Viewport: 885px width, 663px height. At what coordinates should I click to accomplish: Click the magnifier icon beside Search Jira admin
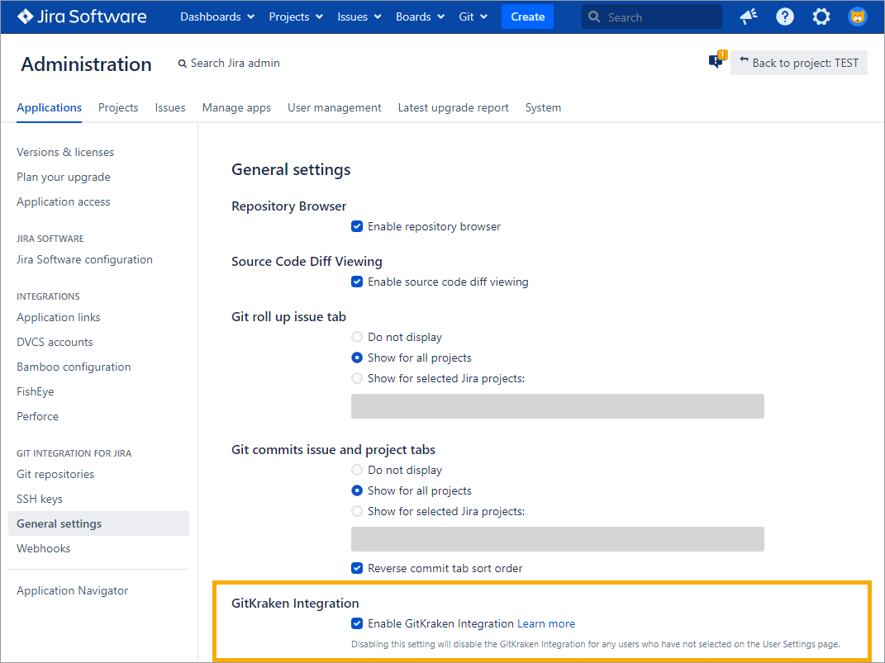183,64
